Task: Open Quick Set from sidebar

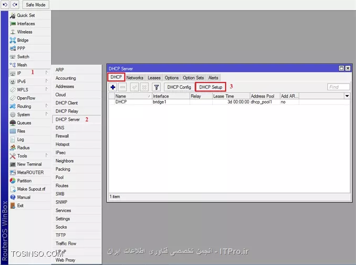Action: click(x=29, y=15)
